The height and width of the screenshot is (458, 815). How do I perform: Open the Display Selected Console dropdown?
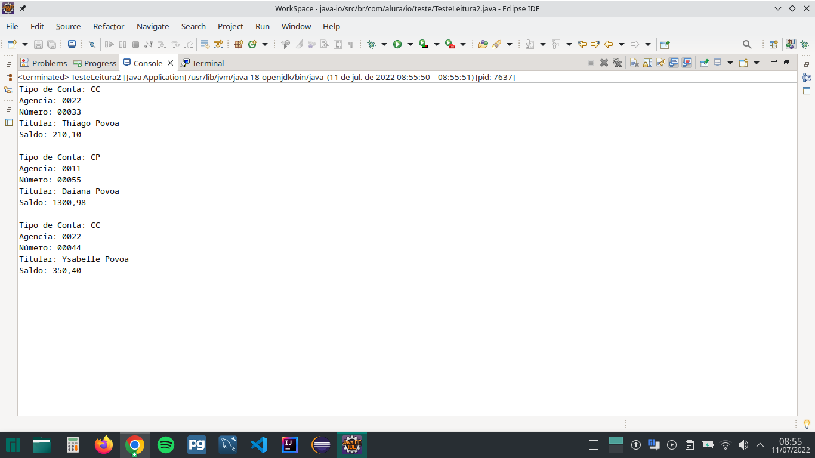730,63
